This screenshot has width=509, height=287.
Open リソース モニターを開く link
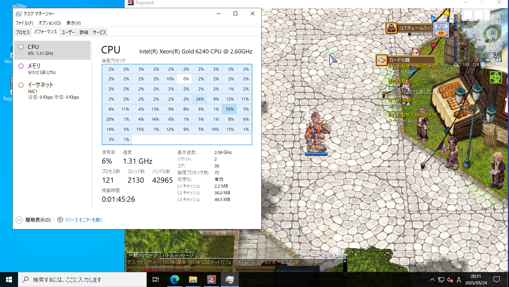click(x=84, y=220)
